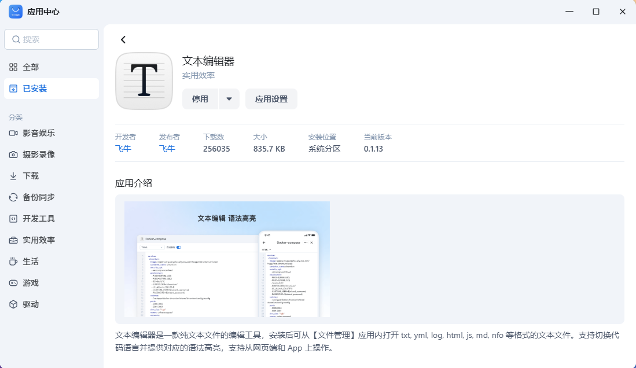This screenshot has width=636, height=368.
Task: Click inside the search field
Action: coord(51,39)
